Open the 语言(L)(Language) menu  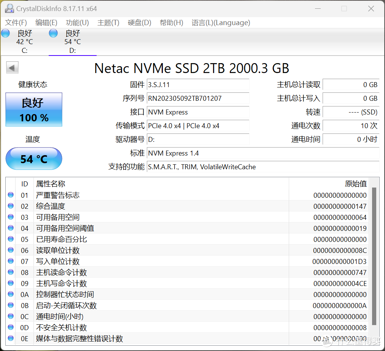(x=221, y=22)
